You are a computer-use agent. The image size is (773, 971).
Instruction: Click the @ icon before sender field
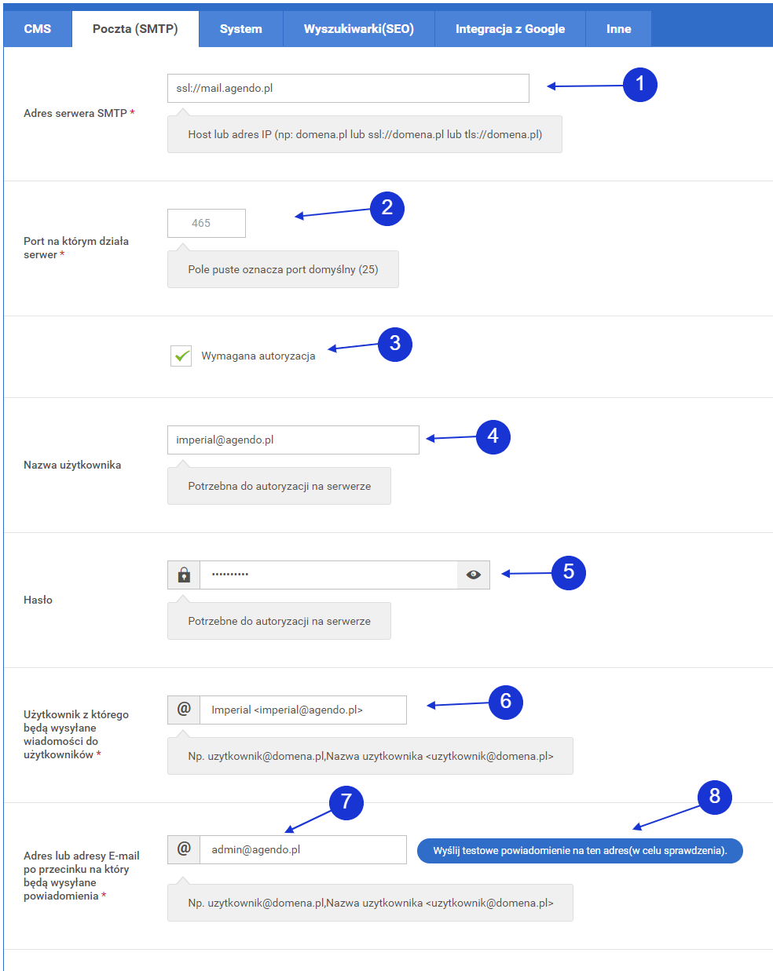(x=184, y=710)
